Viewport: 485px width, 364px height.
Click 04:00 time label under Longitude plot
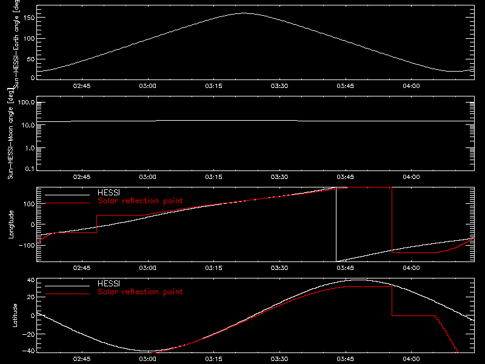pyautogui.click(x=411, y=268)
